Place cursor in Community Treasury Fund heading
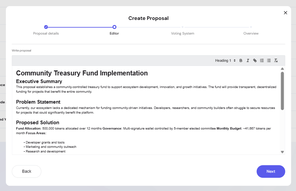This screenshot has height=191, width=296. (82, 73)
